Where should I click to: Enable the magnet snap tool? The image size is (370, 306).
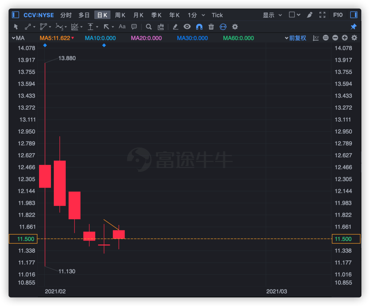(x=199, y=27)
